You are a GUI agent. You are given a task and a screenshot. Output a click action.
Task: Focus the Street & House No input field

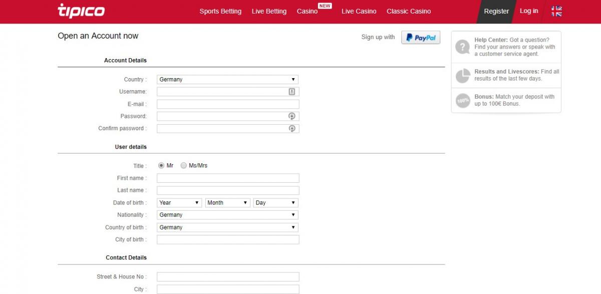(228, 277)
